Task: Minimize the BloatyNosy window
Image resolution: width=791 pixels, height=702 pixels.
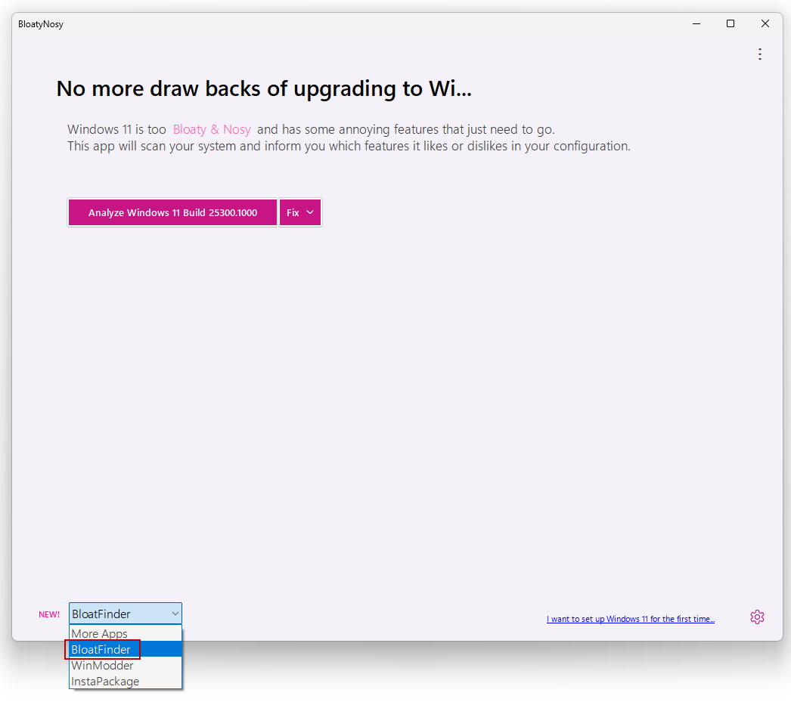Action: tap(696, 23)
